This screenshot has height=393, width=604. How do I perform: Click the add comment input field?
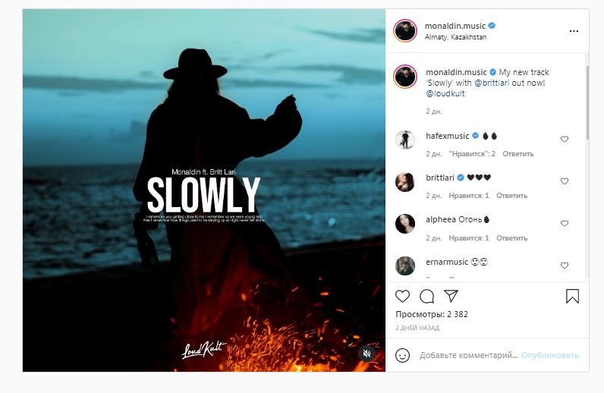click(467, 355)
